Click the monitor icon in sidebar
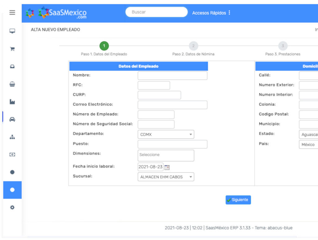The height and width of the screenshot is (240, 318). [x=12, y=31]
